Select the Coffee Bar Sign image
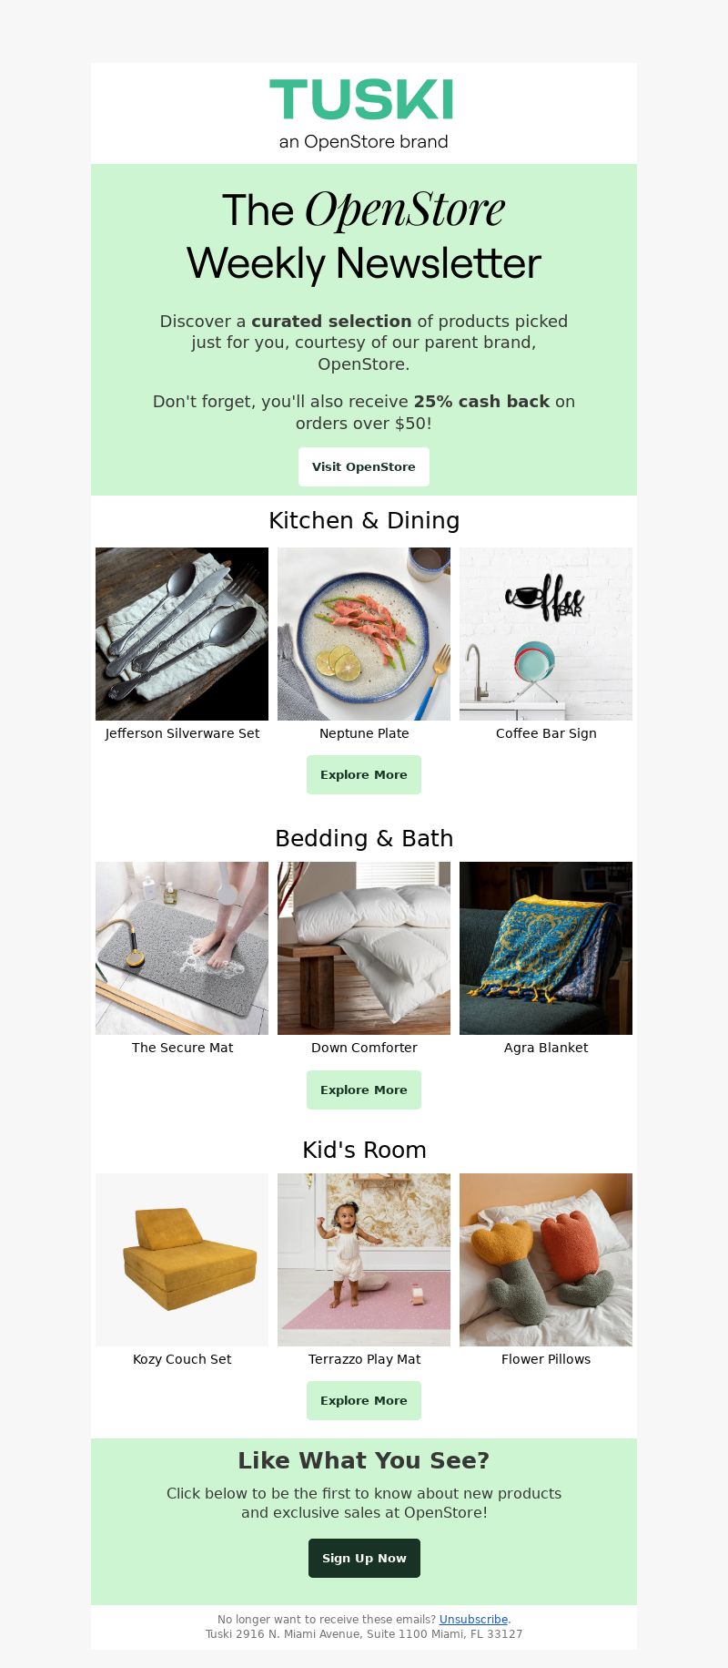The width and height of the screenshot is (728, 1668). pos(546,634)
